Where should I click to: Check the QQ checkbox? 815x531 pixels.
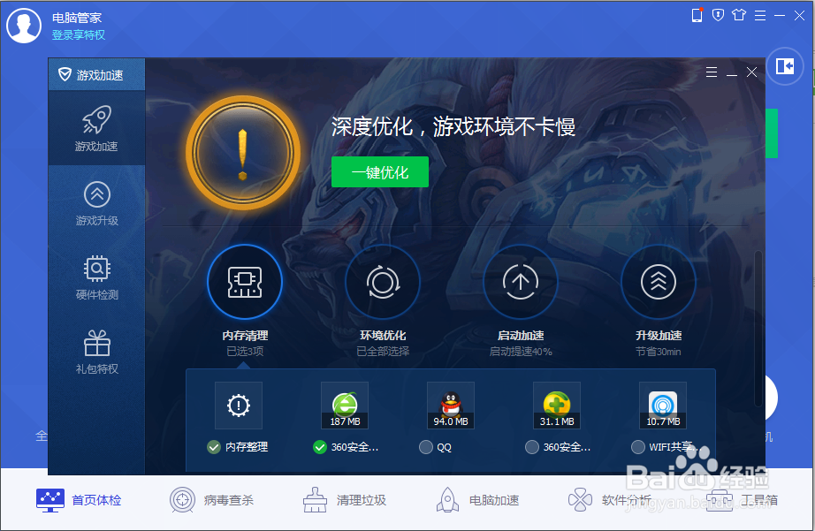tap(426, 447)
